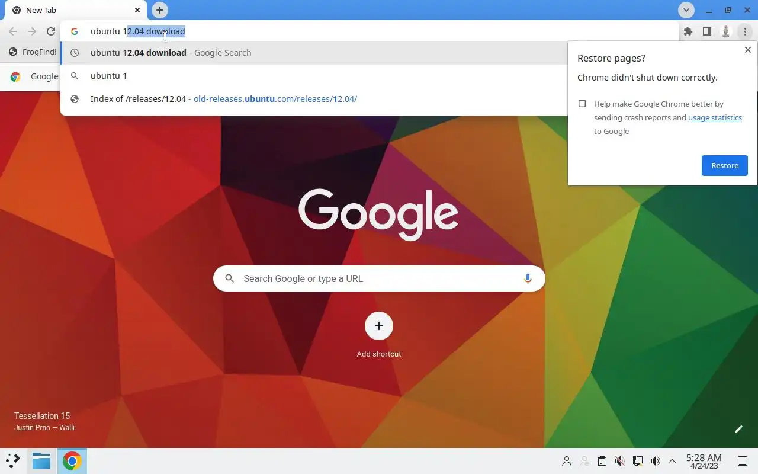Open the 'usage statistics' link
This screenshot has height=474, width=758.
tap(715, 117)
